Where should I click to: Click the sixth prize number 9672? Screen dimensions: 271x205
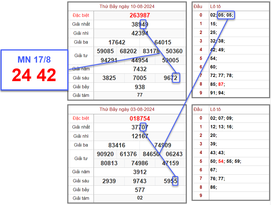tap(171, 78)
